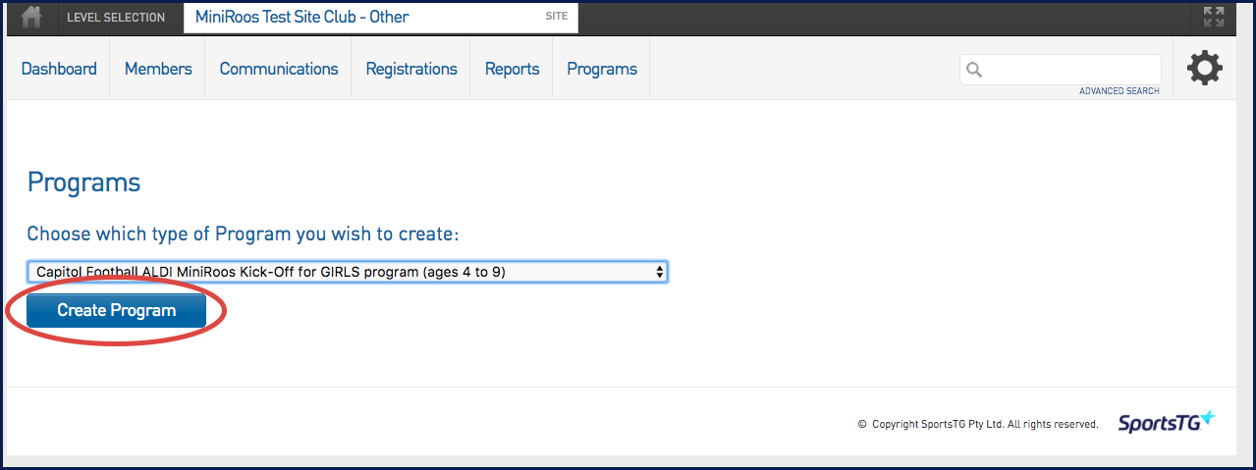This screenshot has width=1256, height=470.
Task: Click the home icon in top bar
Action: tap(32, 17)
